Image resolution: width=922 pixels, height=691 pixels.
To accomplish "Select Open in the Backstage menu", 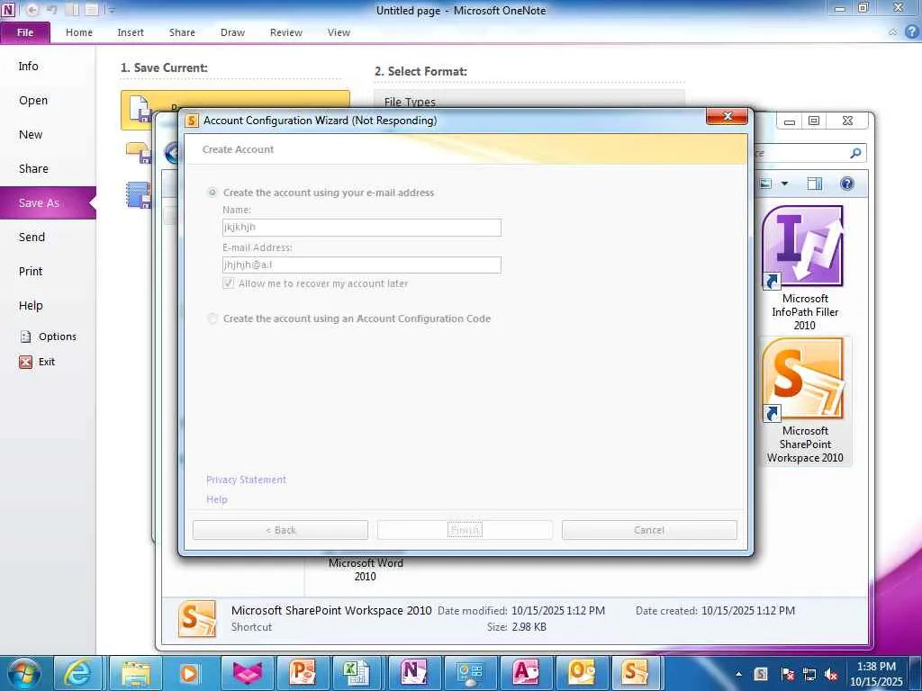I will tap(33, 100).
